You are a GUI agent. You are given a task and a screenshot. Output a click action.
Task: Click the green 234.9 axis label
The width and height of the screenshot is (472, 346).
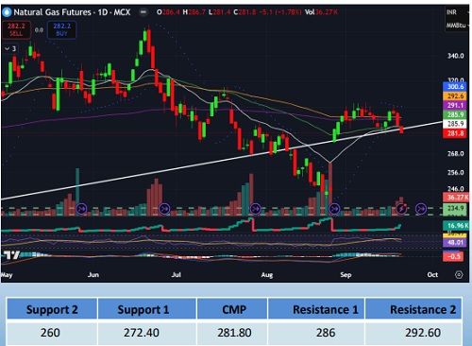pos(455,208)
